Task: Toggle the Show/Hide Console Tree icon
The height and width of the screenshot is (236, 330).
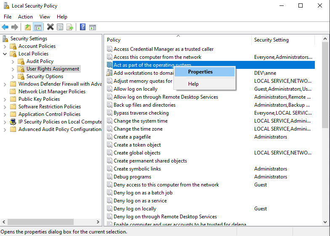Action: 38,27
